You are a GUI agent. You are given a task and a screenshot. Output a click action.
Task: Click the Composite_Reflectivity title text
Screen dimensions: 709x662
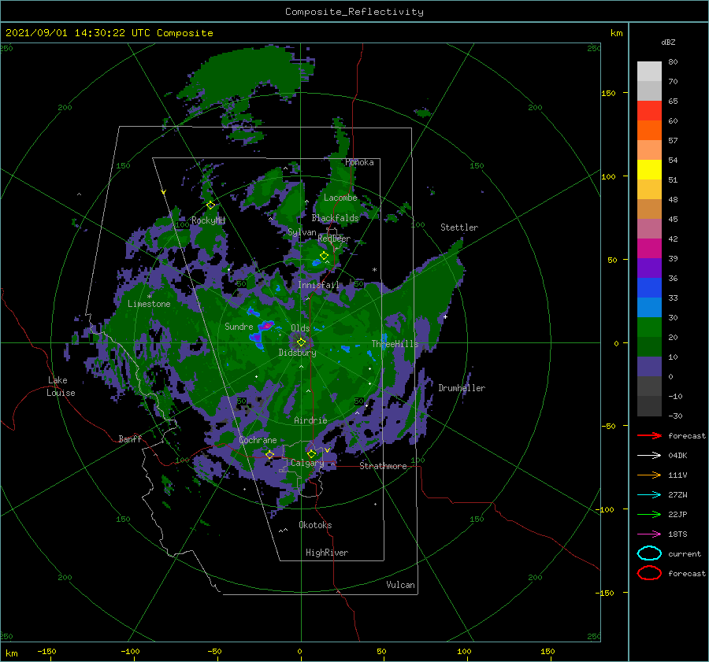[354, 12]
